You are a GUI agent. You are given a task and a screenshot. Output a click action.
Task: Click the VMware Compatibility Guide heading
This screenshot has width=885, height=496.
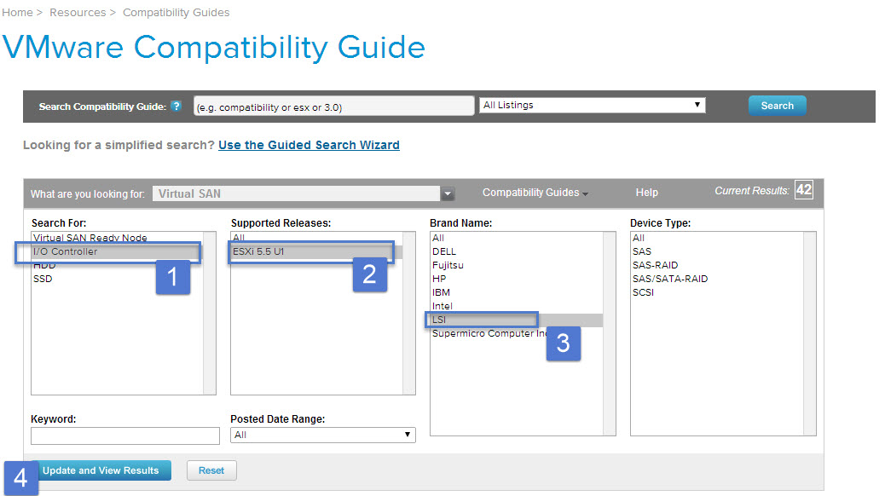pyautogui.click(x=214, y=48)
